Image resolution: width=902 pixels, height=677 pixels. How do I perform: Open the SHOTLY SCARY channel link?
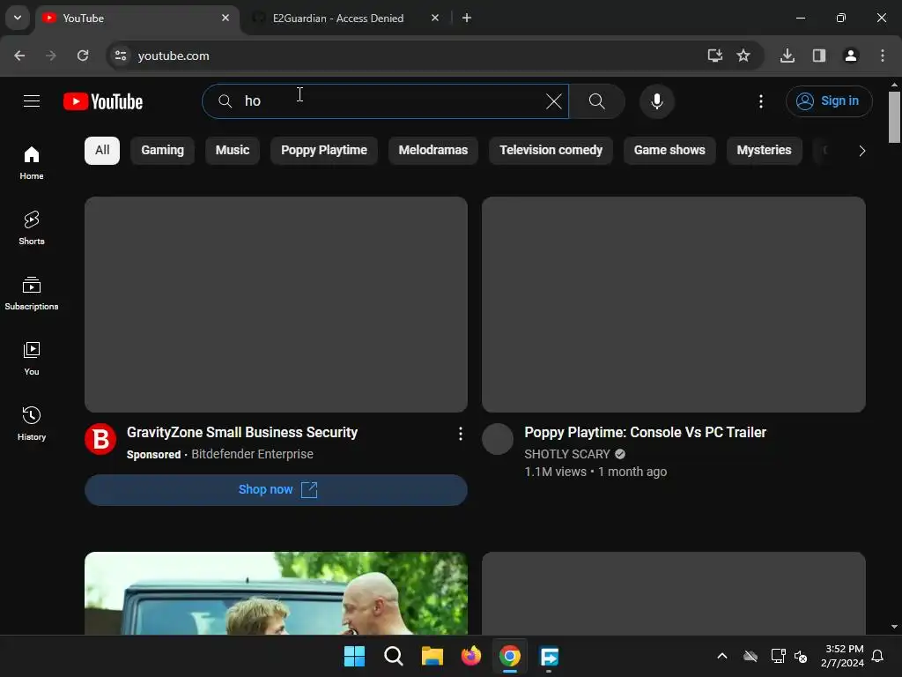click(x=566, y=454)
